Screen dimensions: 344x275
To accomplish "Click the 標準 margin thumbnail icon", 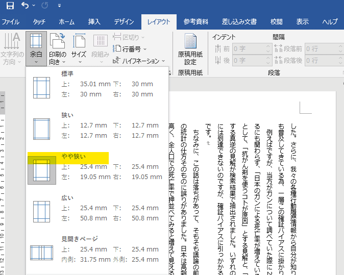I will [x=42, y=88].
